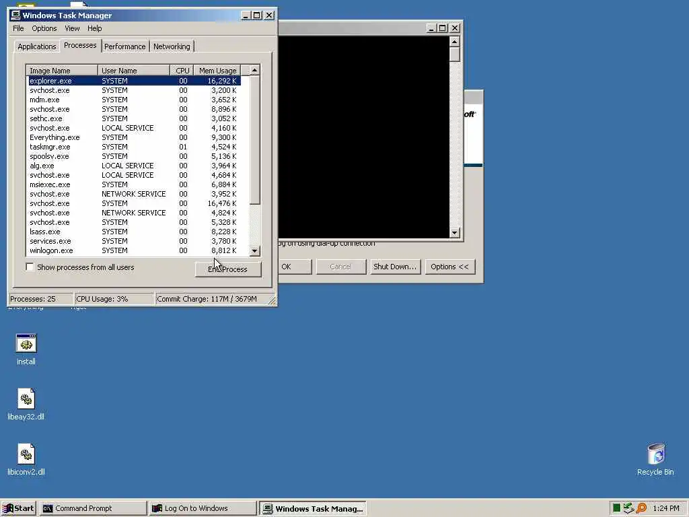Select the libeay32.dll desktop file

[x=26, y=405]
